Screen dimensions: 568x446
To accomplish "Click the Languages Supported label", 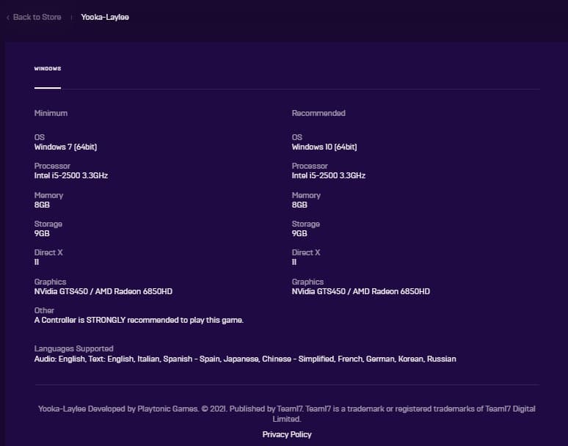I will pos(74,348).
